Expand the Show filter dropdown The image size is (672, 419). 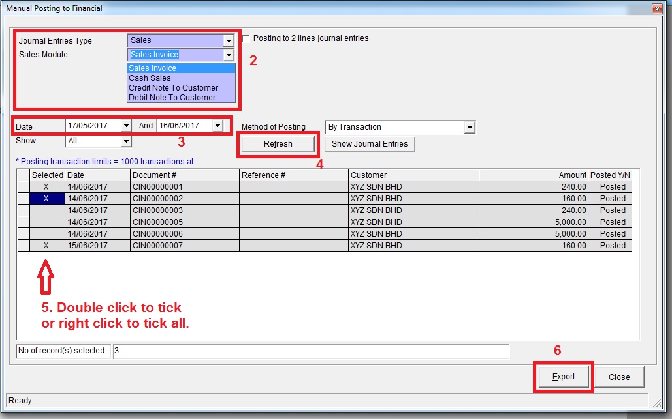(126, 141)
